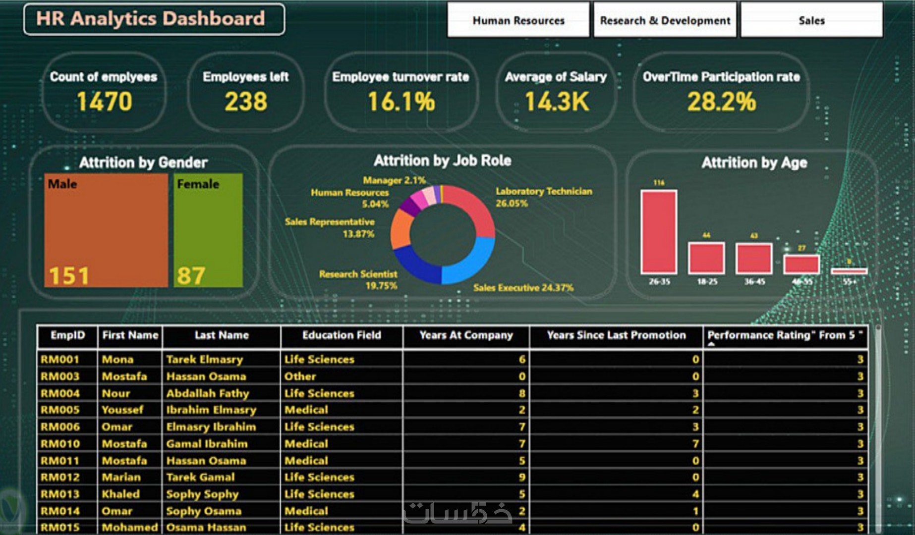Click the first name Mona
Viewport: 915px width, 535px height.
pyautogui.click(x=117, y=360)
